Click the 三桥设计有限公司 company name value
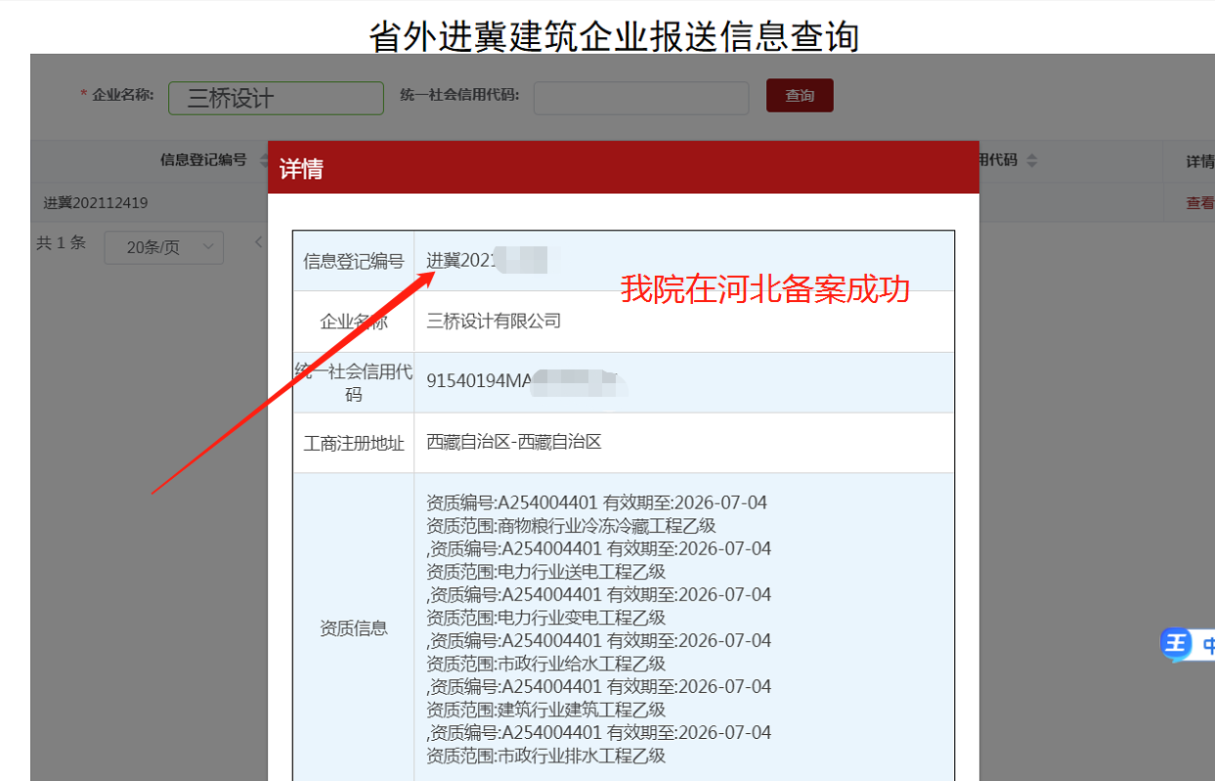The image size is (1215, 781). coord(494,321)
